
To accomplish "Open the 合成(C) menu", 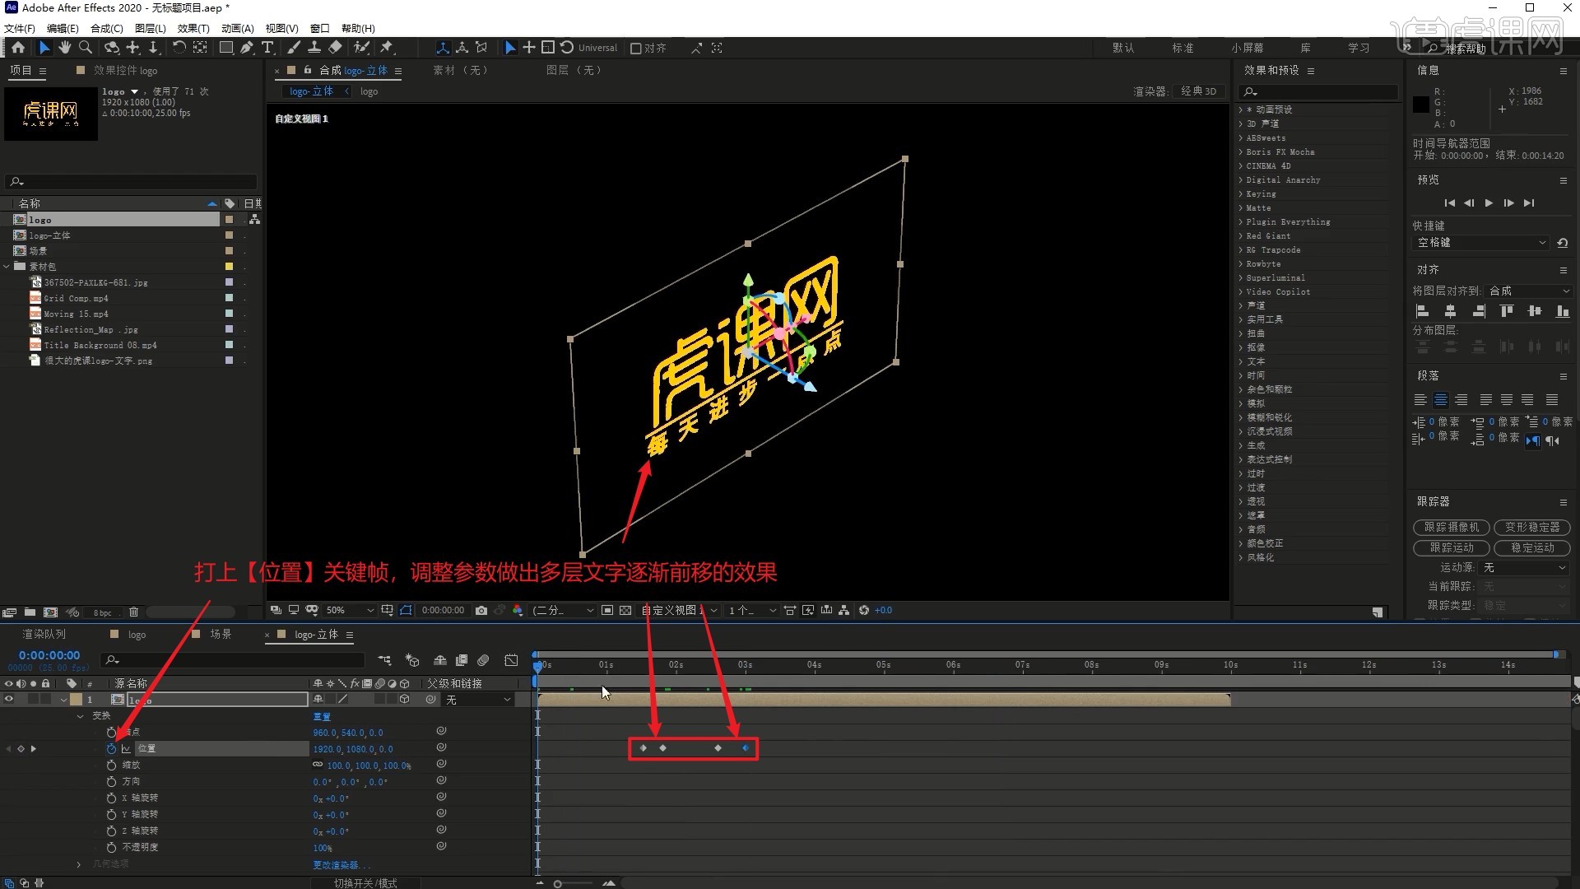I will 107,29.
